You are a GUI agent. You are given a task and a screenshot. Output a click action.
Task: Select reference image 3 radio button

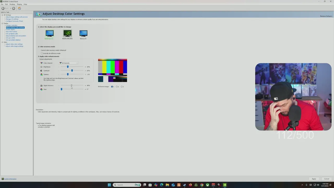[122, 86]
